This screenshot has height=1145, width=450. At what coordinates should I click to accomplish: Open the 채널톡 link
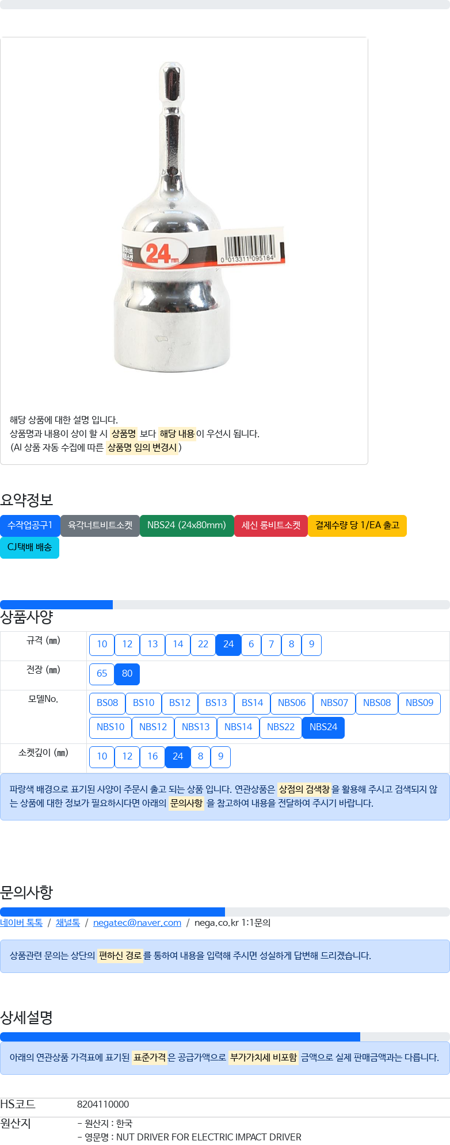pos(68,923)
